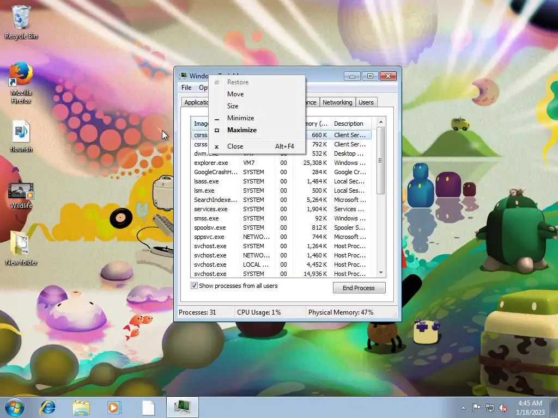
Task: Open the Action Center flag icon
Action: click(476, 408)
